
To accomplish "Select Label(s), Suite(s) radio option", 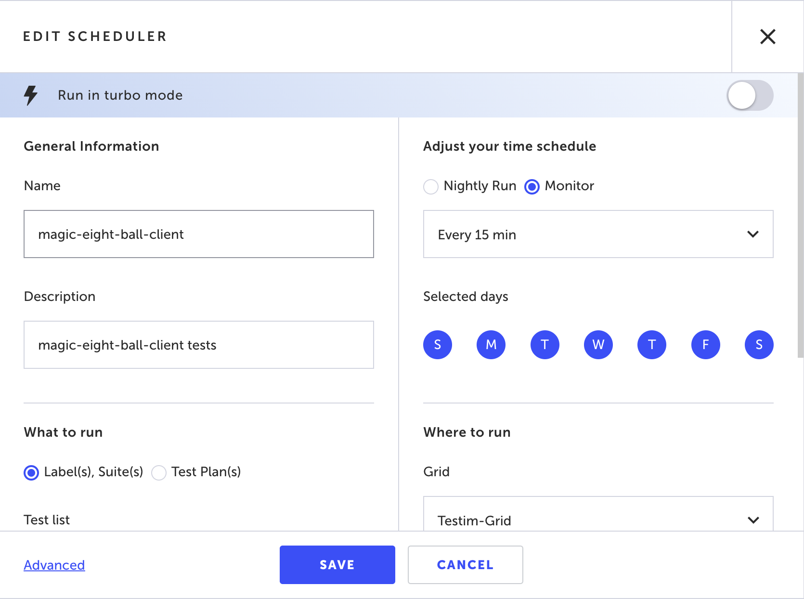I will pos(32,472).
